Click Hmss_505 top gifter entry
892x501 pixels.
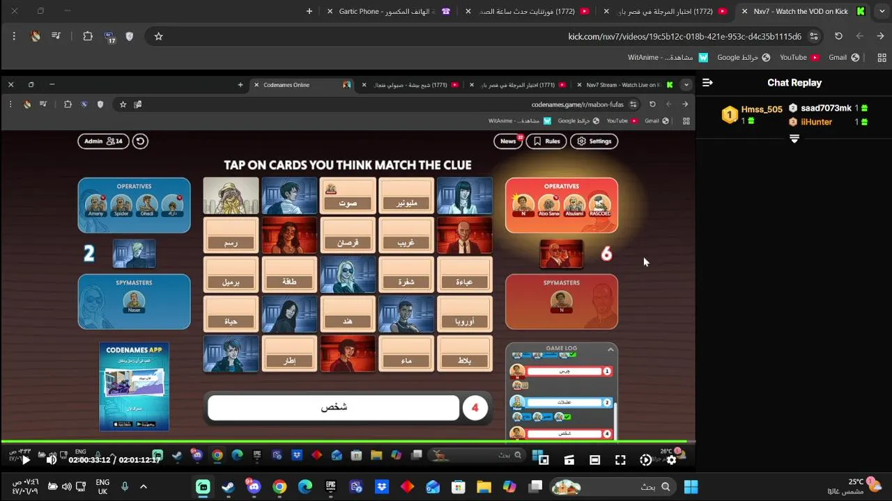pos(752,114)
